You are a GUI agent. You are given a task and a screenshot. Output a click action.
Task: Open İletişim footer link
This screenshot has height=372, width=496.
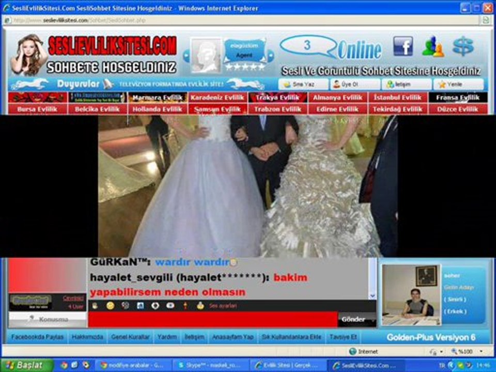195,337
